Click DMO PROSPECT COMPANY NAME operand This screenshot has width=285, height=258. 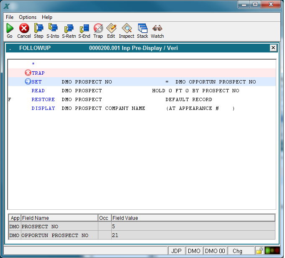(103, 108)
